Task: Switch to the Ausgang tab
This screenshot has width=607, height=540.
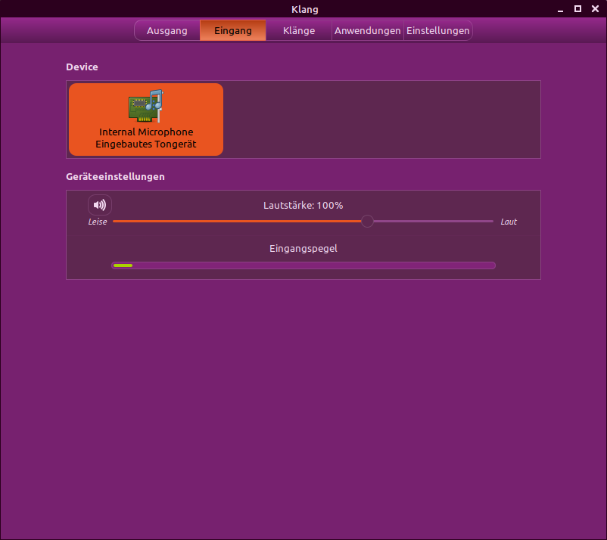Action: [x=167, y=31]
